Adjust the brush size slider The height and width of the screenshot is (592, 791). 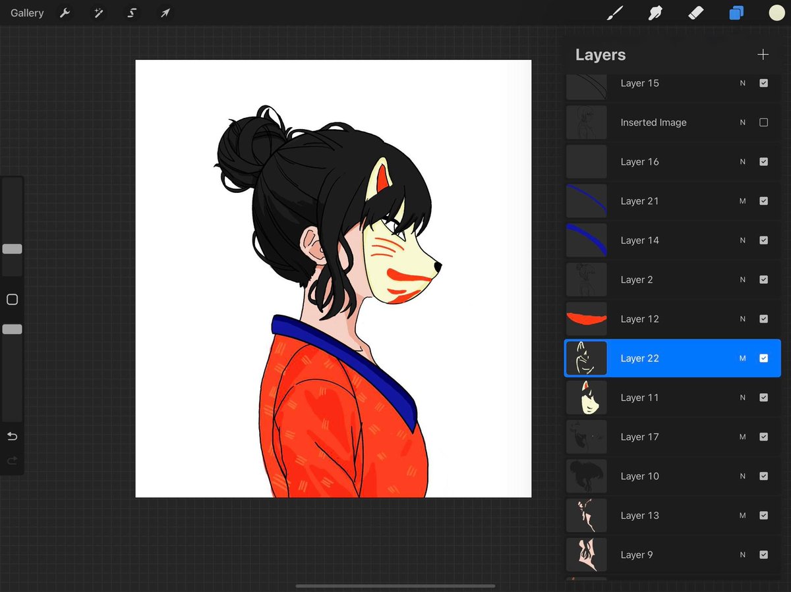(12, 249)
